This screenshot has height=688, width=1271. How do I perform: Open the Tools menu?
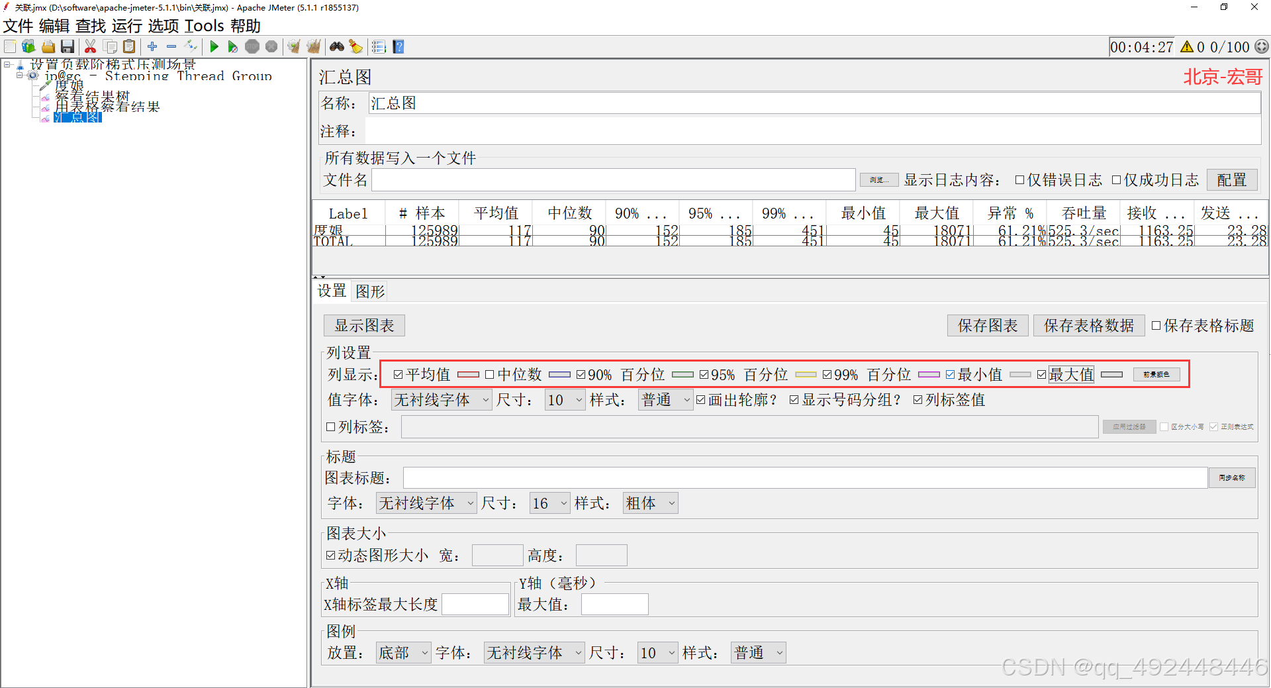205,26
